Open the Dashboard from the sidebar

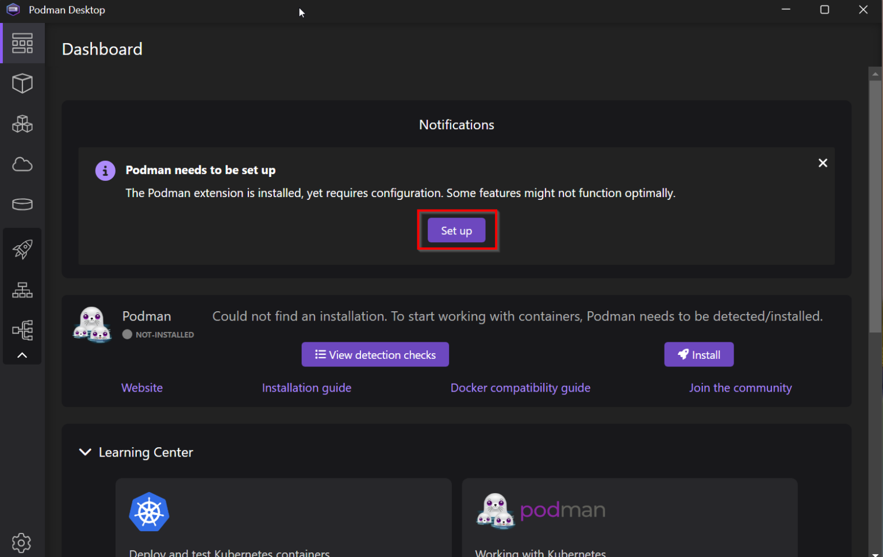tap(22, 43)
